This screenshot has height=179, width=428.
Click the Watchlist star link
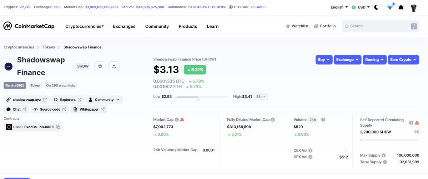pos(297,26)
